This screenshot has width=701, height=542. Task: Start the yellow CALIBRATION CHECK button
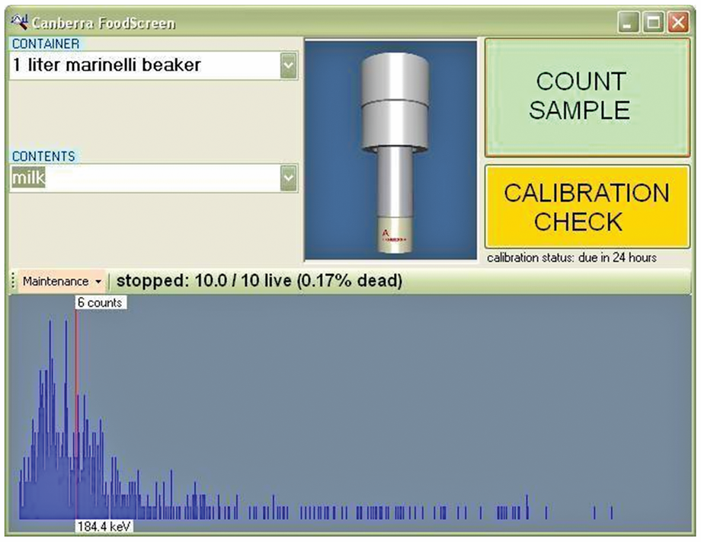click(587, 206)
